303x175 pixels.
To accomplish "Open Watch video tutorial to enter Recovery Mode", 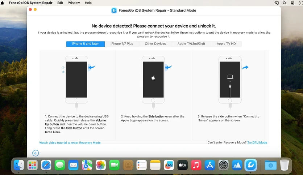I will pyautogui.click(x=70, y=142).
